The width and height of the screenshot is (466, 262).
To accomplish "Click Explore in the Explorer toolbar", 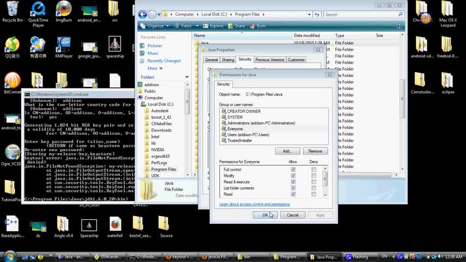I will [213, 26].
